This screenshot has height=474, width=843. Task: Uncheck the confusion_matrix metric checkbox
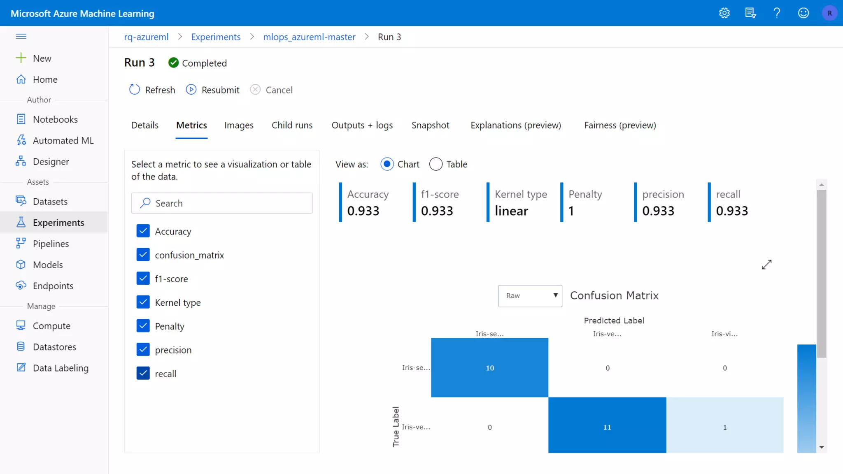pyautogui.click(x=143, y=255)
